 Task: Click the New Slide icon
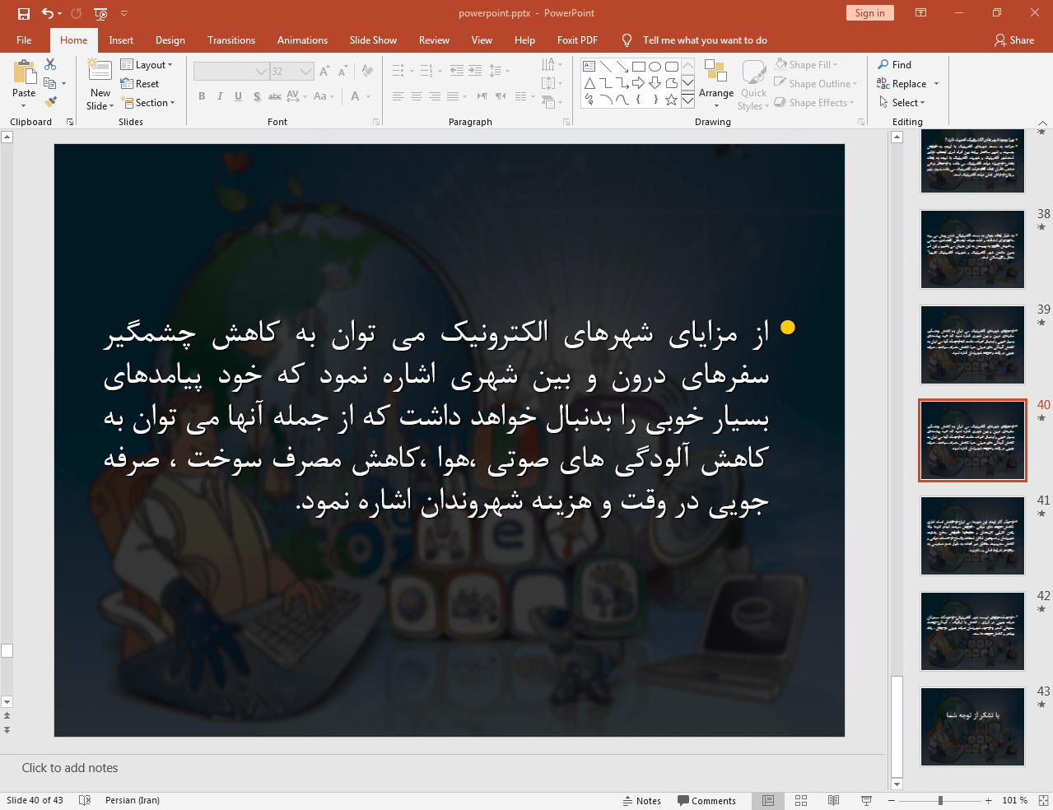click(100, 71)
